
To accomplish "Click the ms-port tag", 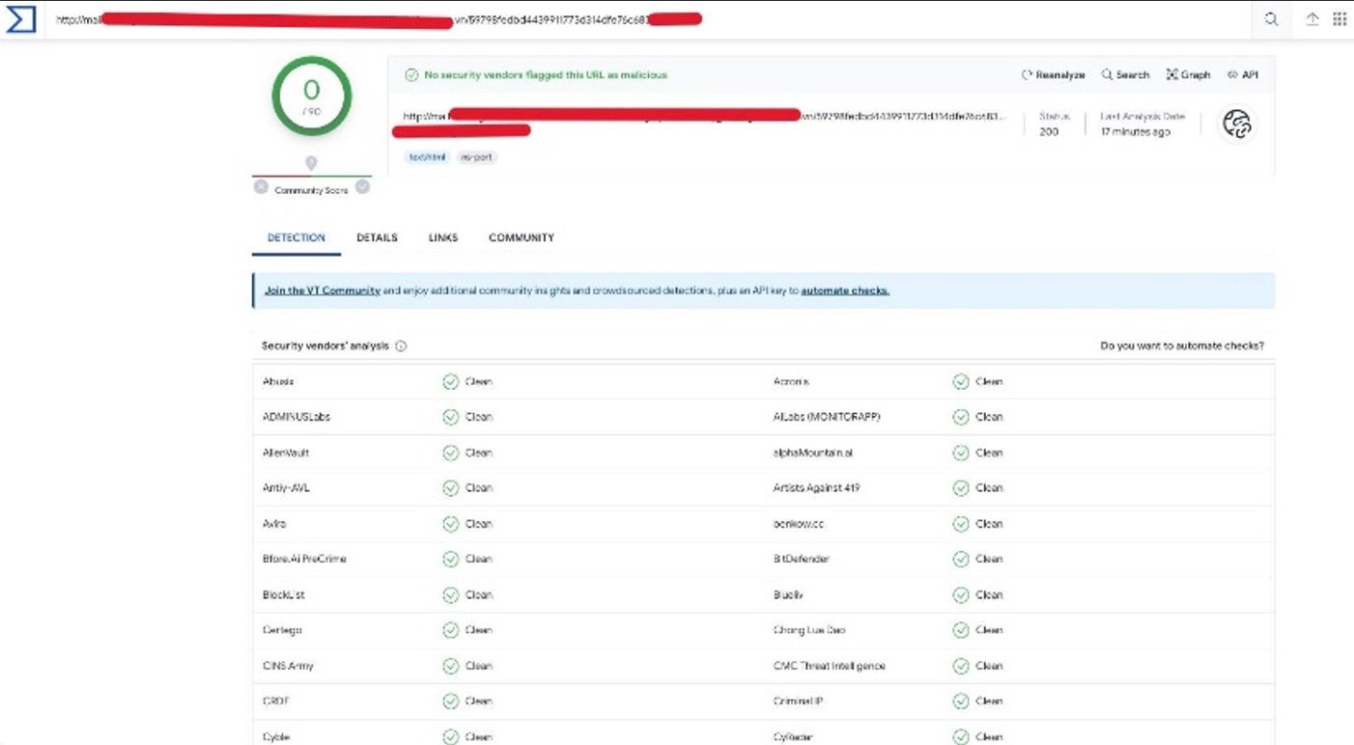I will tap(477, 156).
